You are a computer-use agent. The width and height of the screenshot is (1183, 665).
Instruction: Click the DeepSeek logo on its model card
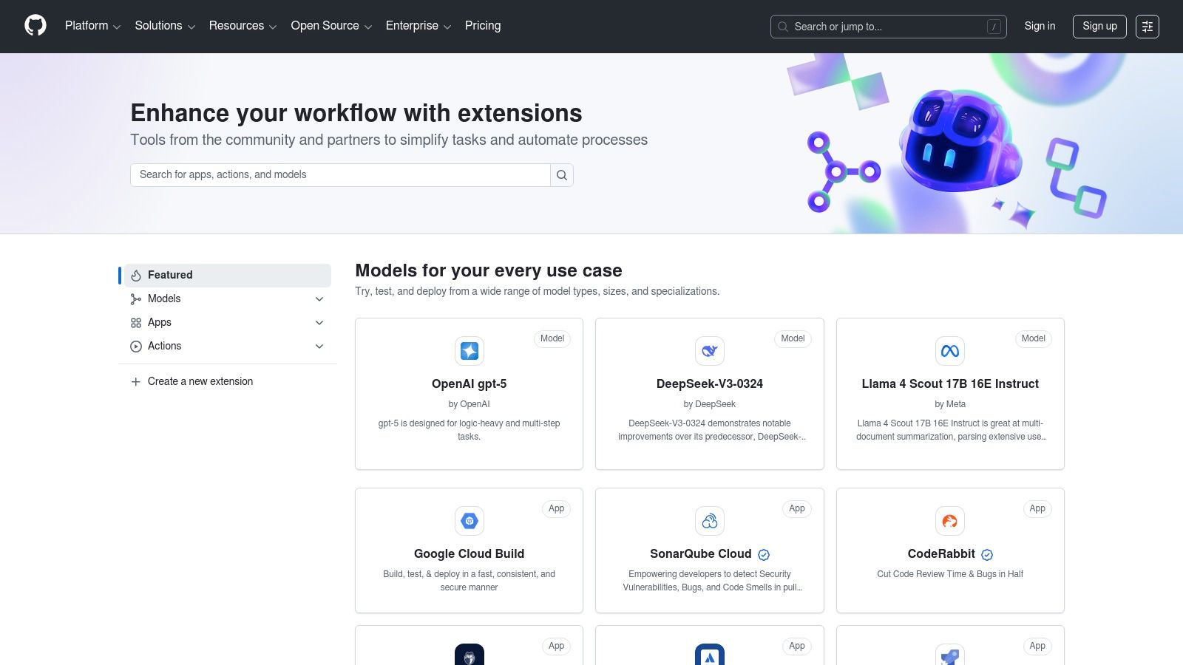pos(709,351)
